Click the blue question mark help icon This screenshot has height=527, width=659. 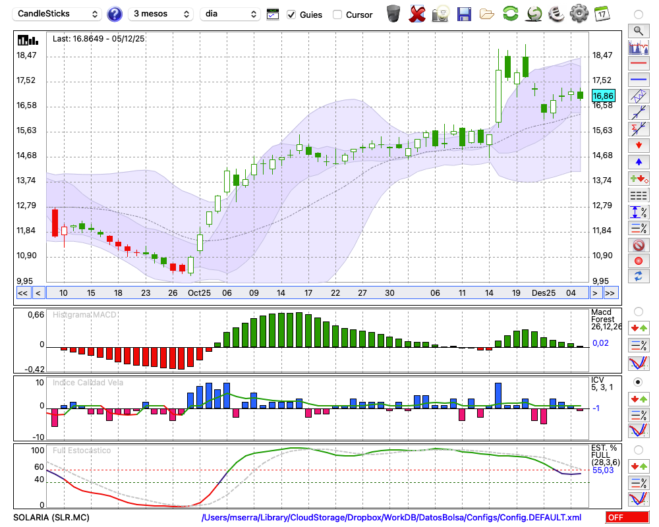(x=115, y=14)
